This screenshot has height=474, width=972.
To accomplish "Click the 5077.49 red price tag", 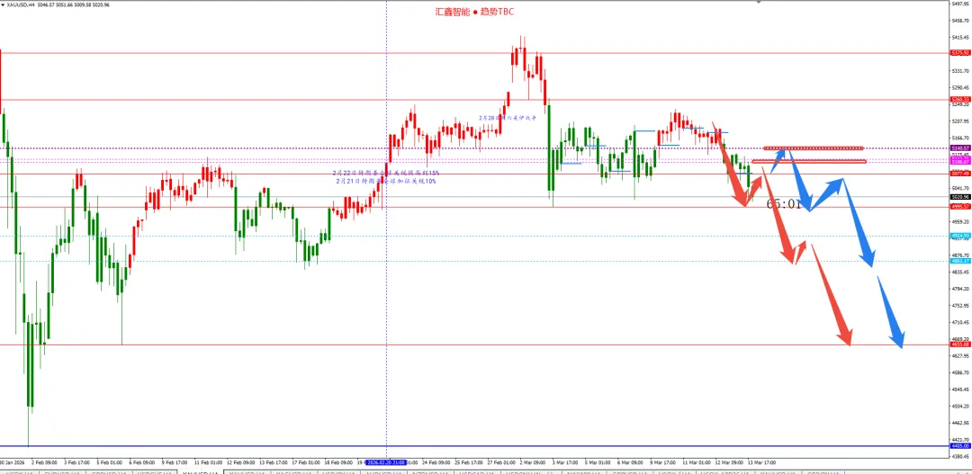I will point(959,174).
